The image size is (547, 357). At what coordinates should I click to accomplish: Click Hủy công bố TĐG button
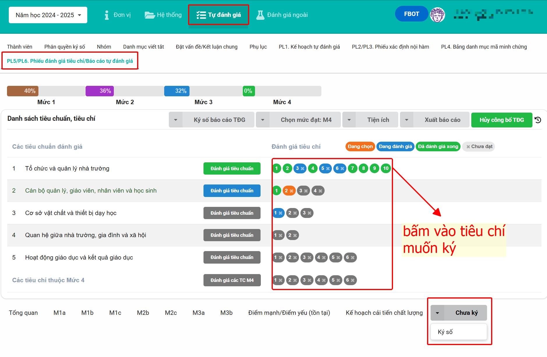coord(502,120)
